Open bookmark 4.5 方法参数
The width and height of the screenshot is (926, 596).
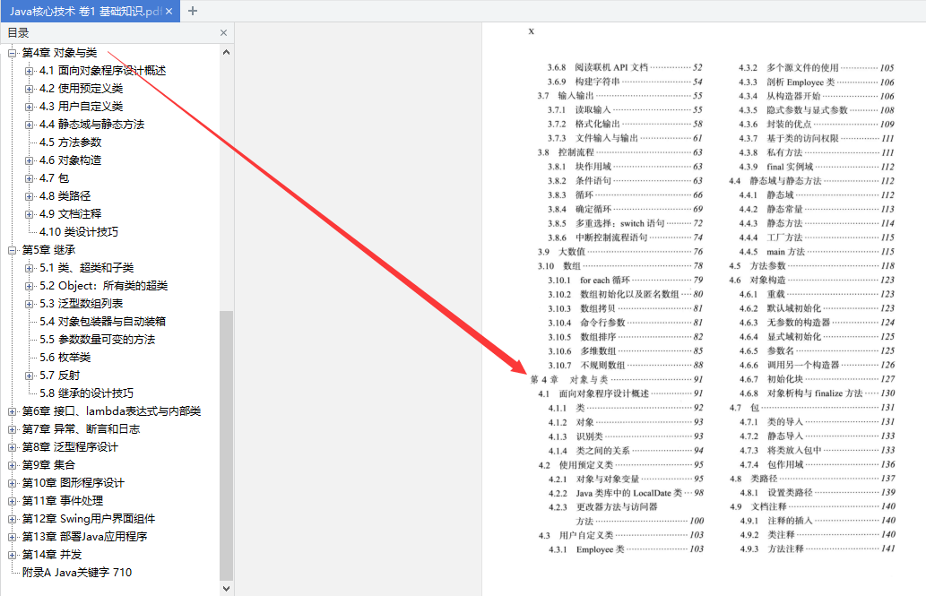[x=70, y=143]
